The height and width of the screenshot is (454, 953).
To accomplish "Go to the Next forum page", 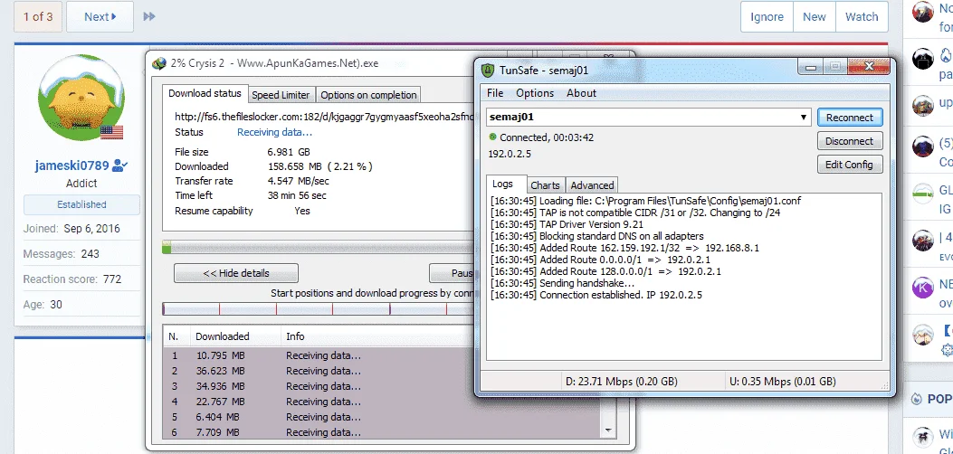I will pyautogui.click(x=100, y=16).
